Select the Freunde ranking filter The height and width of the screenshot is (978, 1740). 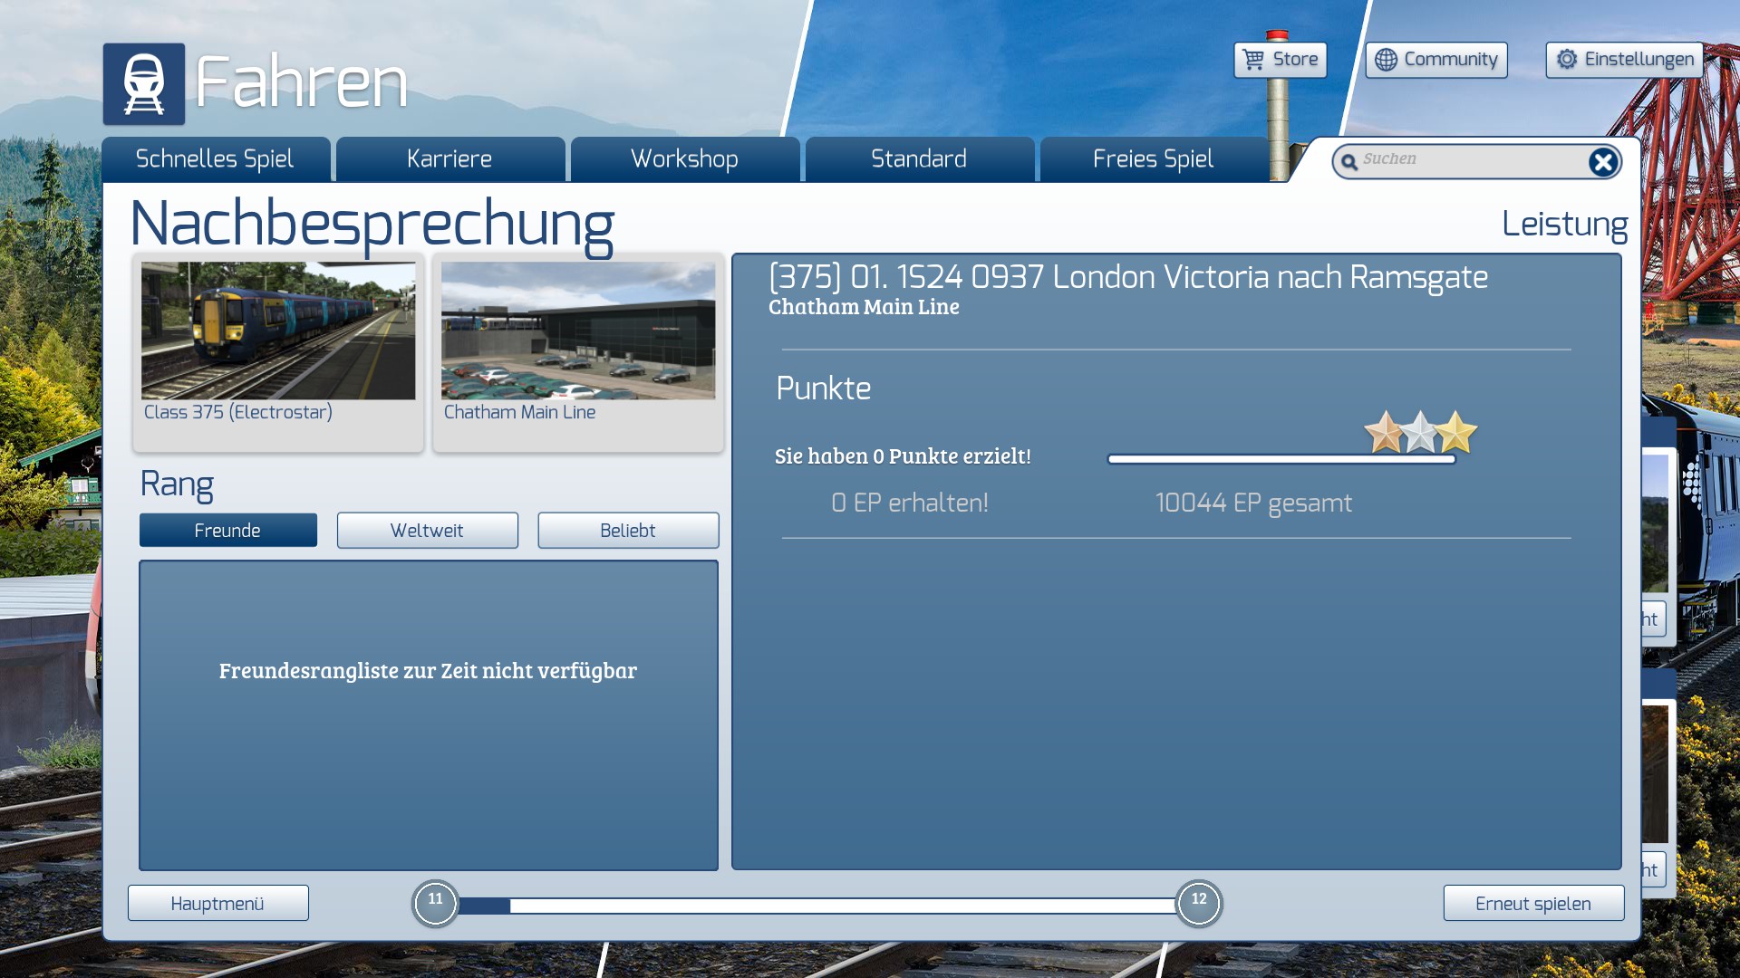point(227,531)
